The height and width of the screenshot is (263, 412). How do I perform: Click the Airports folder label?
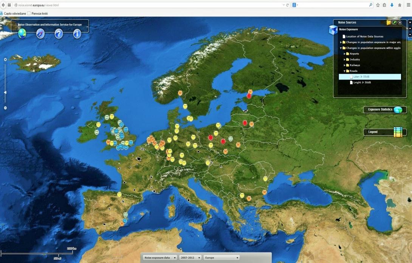[354, 54]
